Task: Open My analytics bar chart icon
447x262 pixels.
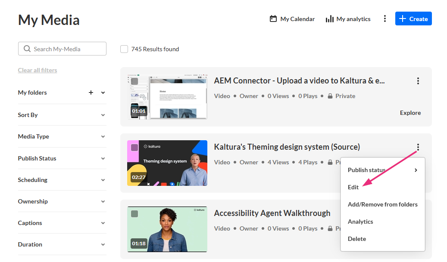Action: 330,19
